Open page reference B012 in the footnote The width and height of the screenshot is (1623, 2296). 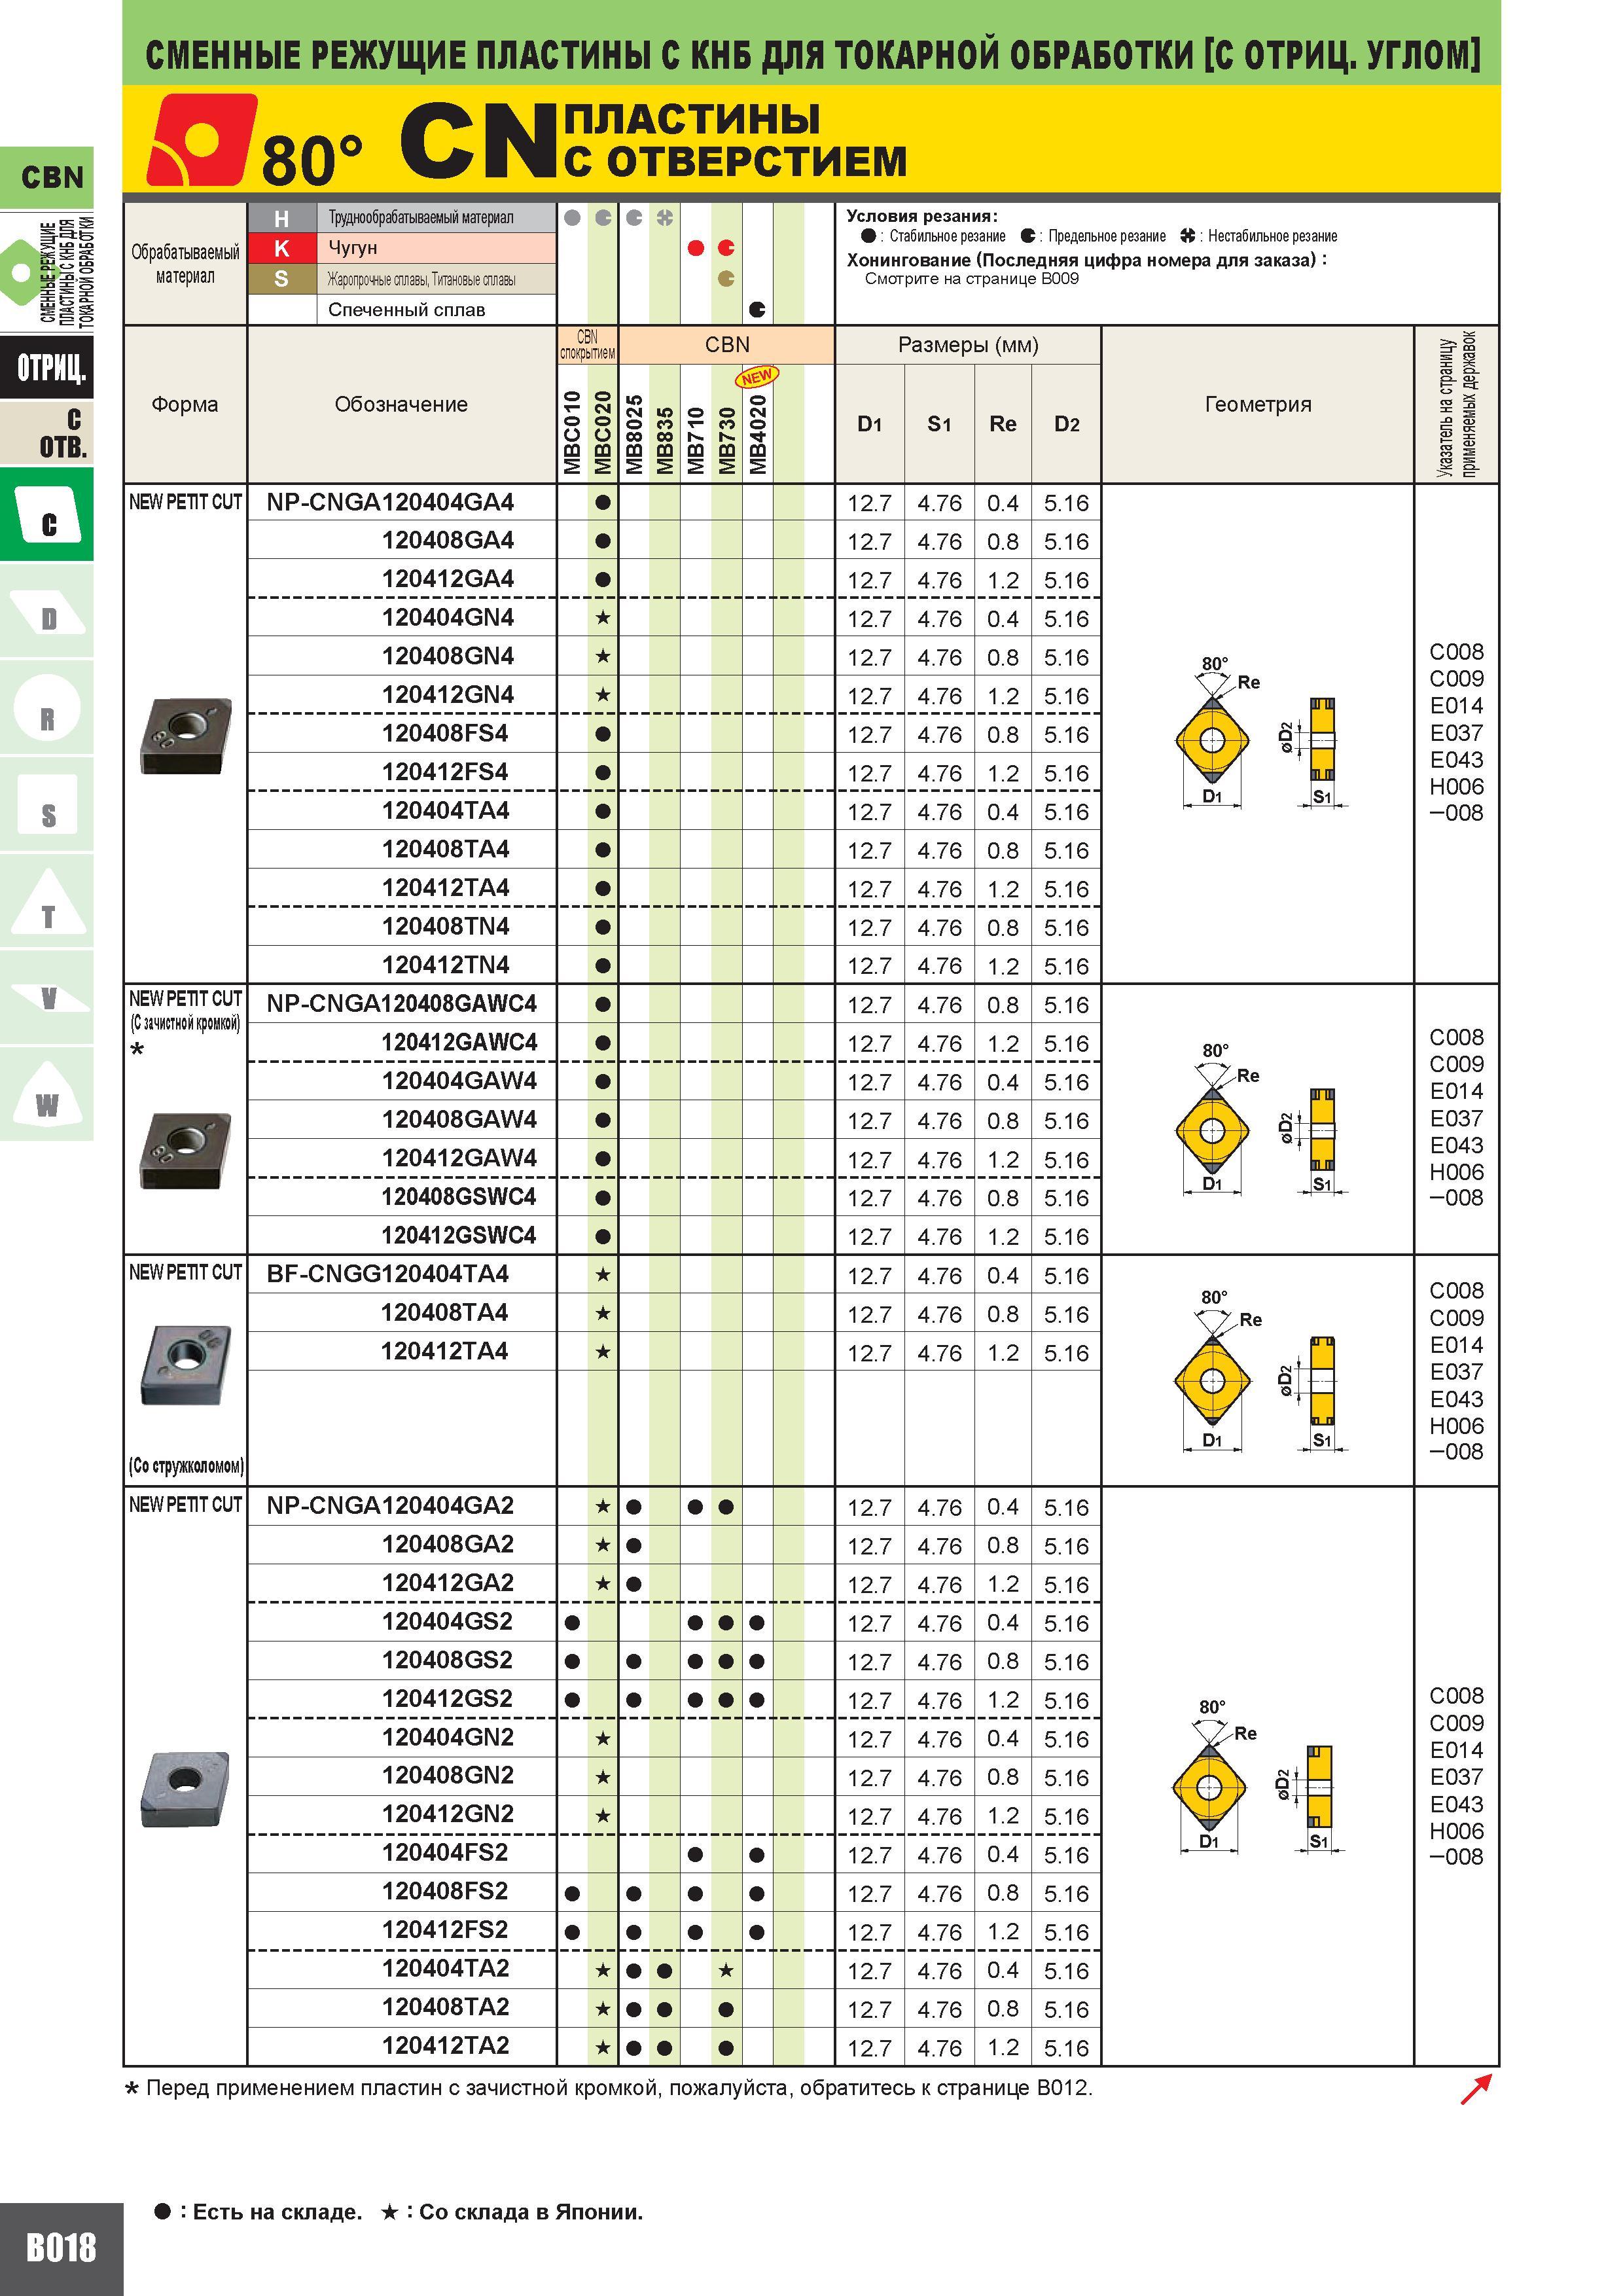click(1063, 2088)
